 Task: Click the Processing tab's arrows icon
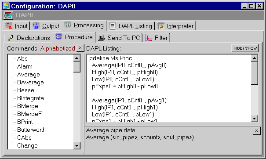[68, 25]
